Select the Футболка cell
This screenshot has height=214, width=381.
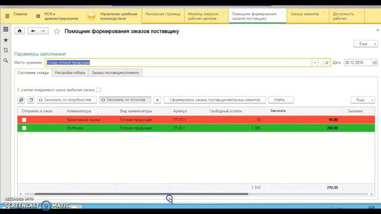(89, 128)
